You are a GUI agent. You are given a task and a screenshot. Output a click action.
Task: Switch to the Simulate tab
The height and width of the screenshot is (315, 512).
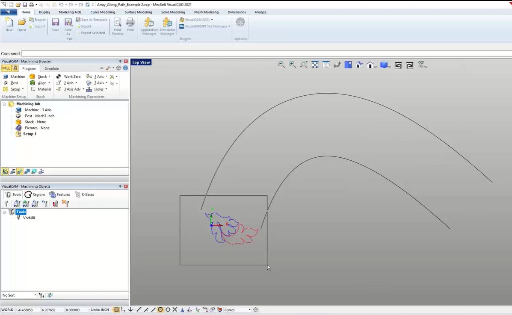pyautogui.click(x=52, y=68)
